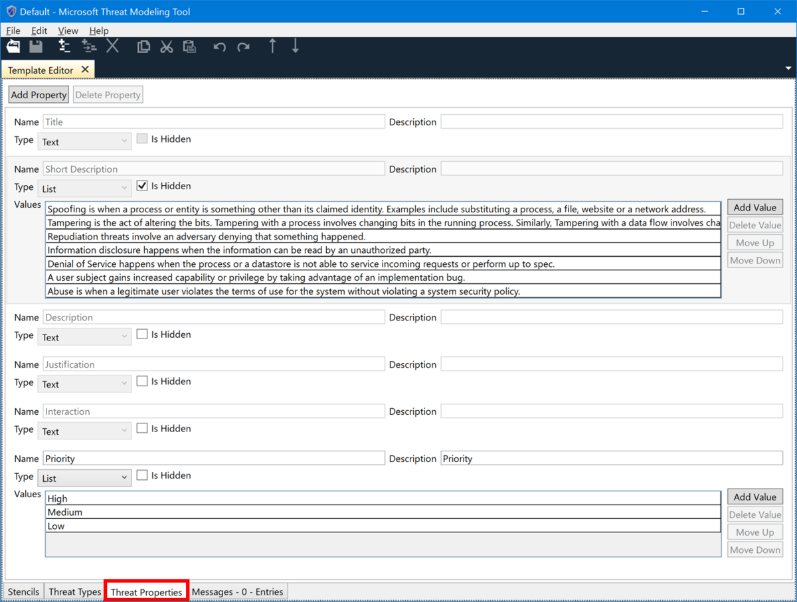
Task: Click Add Value for Priority values
Action: coord(755,497)
